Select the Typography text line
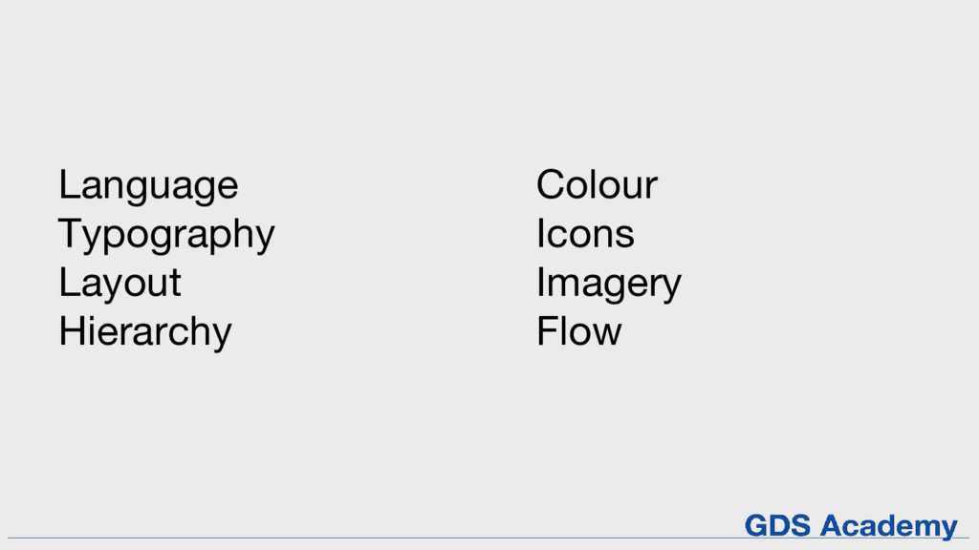Screen dimensions: 979x550 (166, 235)
